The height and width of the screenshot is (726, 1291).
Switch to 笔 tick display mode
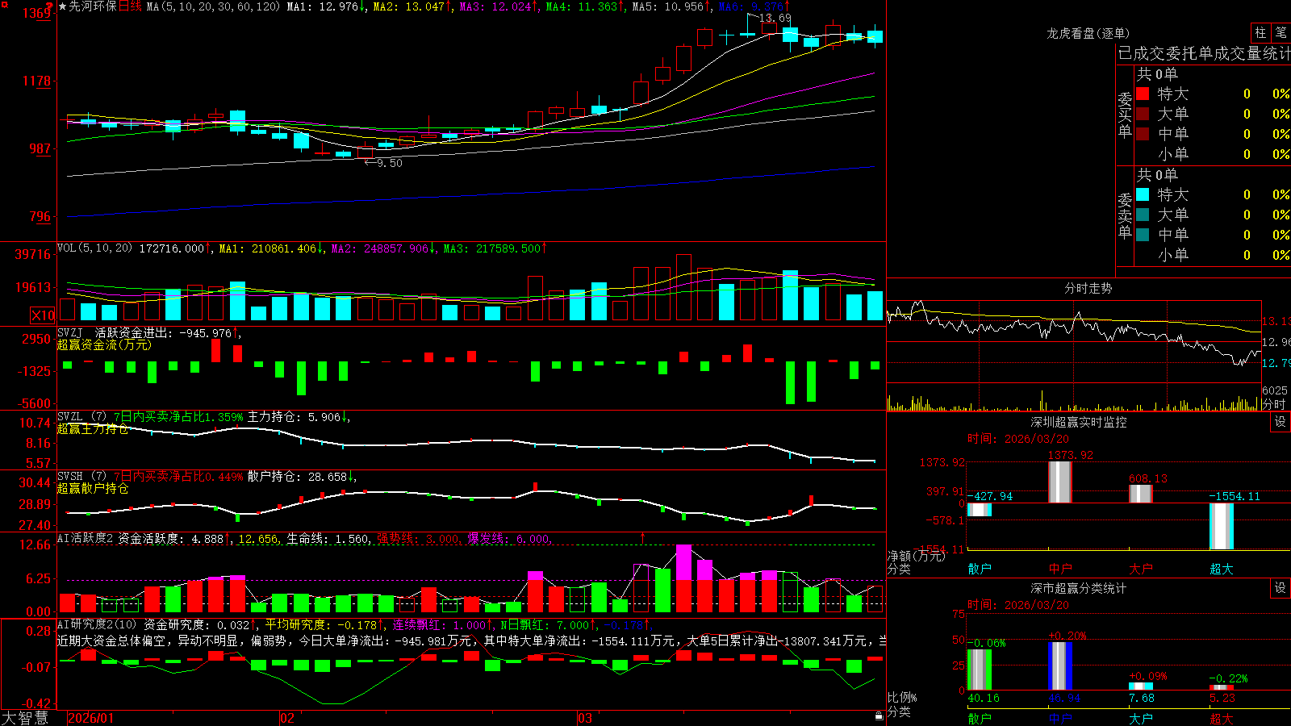[1281, 32]
